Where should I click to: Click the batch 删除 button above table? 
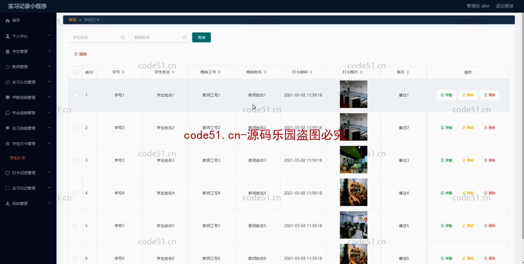[81, 54]
